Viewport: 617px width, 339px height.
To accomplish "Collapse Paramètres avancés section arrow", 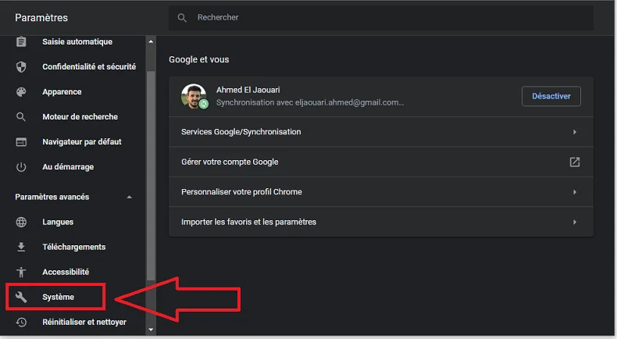I will click(x=130, y=197).
